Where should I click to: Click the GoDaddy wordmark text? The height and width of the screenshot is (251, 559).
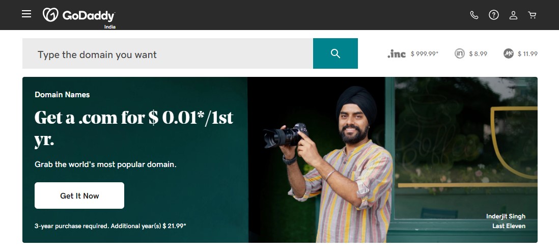coord(89,16)
